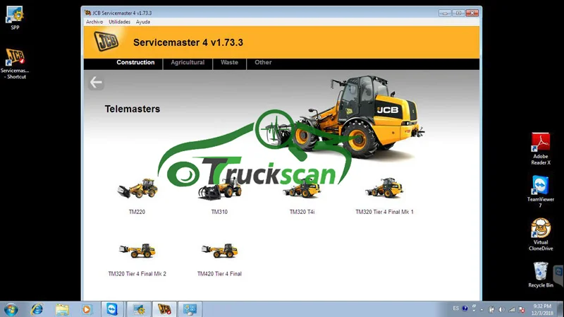This screenshot has height=317, width=564.
Task: Show hidden system tray icons
Action: click(482, 309)
